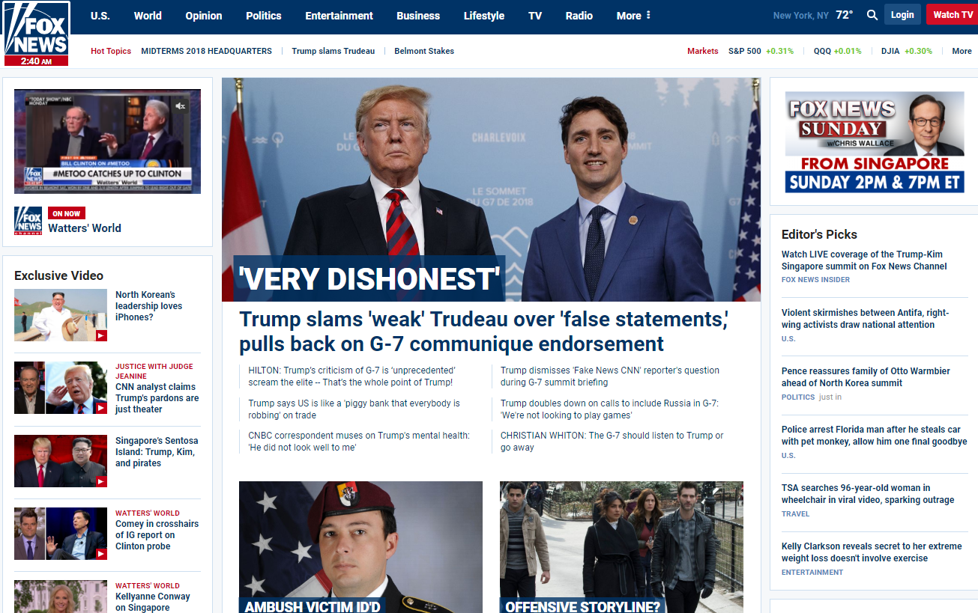Viewport: 978px width, 613px height.
Task: Click the red ON NOW badge
Action: (67, 213)
